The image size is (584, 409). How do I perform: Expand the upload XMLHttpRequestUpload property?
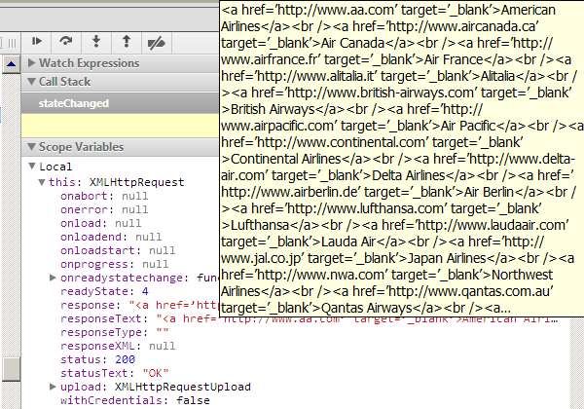pos(53,387)
